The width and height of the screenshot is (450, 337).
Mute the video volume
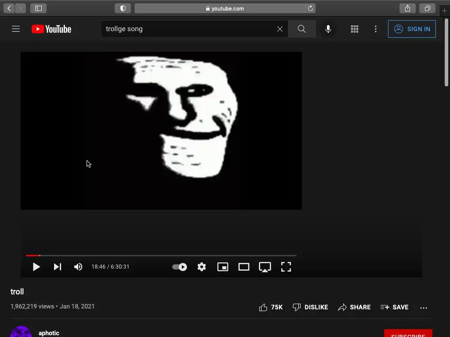click(x=78, y=267)
